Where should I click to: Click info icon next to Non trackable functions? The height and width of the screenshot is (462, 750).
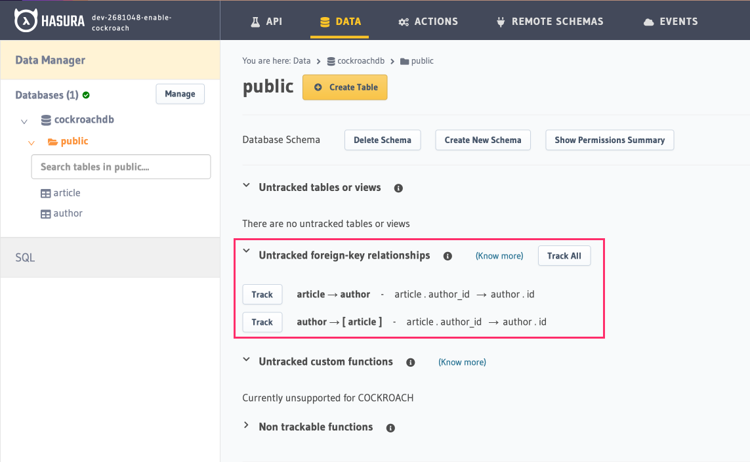pyautogui.click(x=390, y=428)
